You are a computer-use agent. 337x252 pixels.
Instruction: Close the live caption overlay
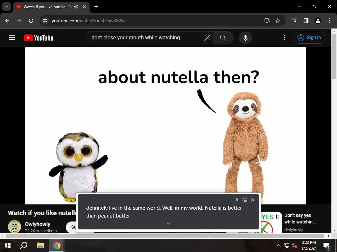[253, 200]
